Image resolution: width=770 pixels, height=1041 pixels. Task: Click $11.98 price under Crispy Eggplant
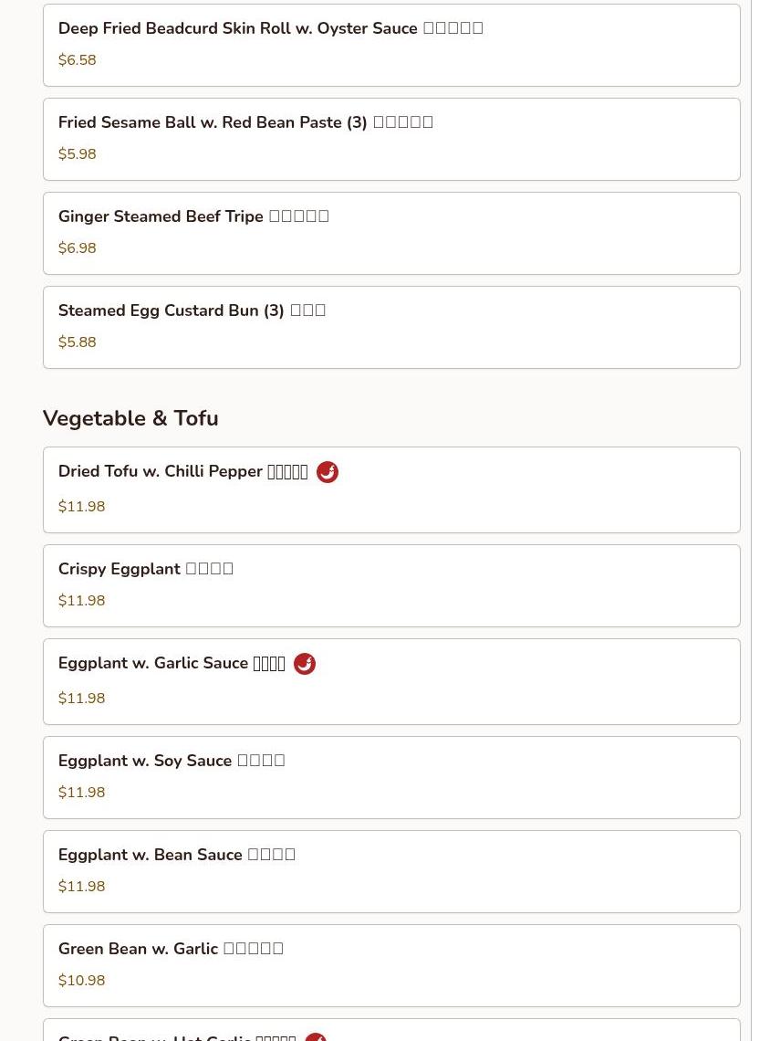tap(81, 601)
